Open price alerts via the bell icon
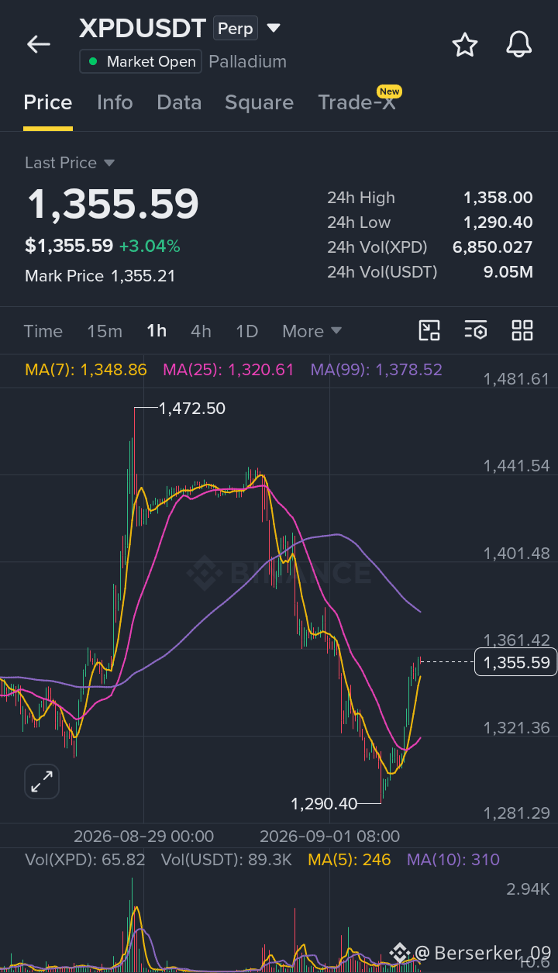The image size is (558, 973). [x=519, y=45]
